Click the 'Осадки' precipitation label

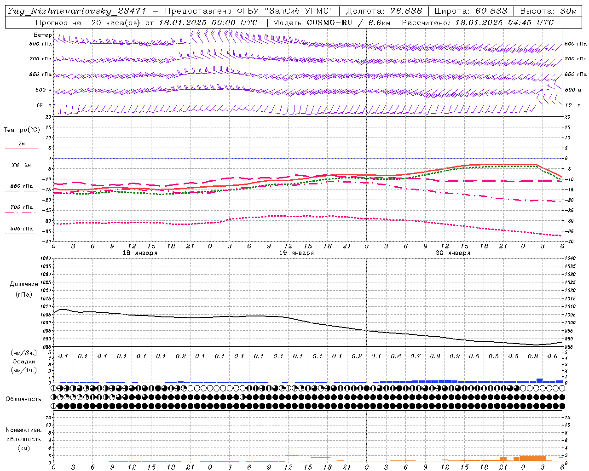24,362
